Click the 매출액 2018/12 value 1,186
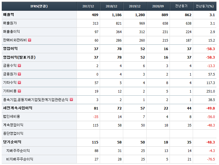The image size is (219, 165). click(x=117, y=15)
